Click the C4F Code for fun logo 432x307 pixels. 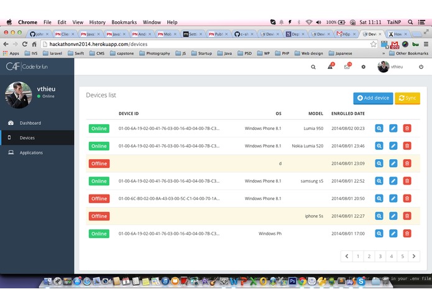(27, 66)
